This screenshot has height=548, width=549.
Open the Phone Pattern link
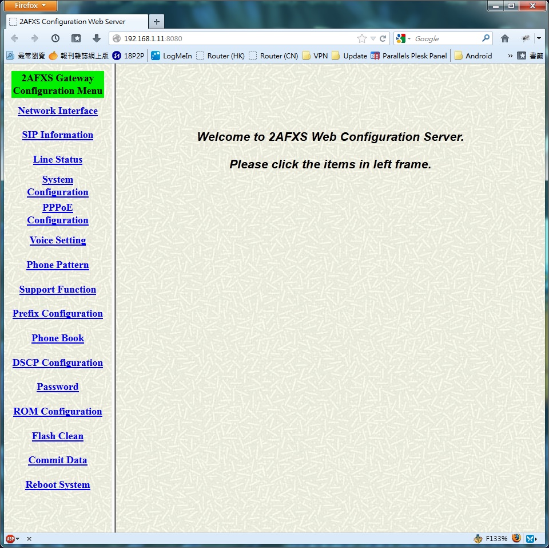pos(58,265)
